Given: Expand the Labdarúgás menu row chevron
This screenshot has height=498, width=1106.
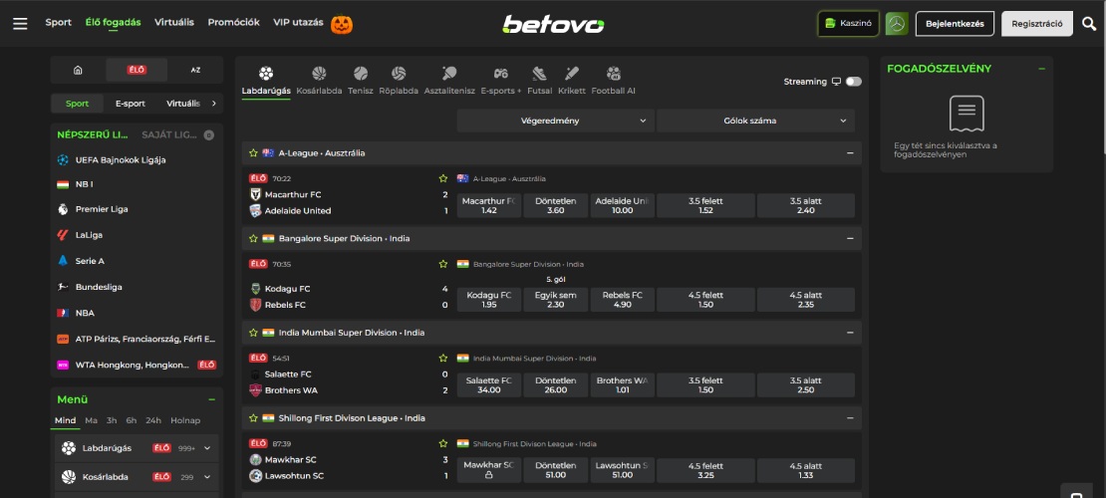Looking at the screenshot, I should 207,448.
